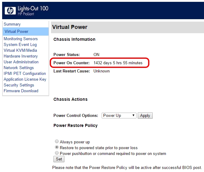Open Power Control Options dropdown

[x=119, y=115]
